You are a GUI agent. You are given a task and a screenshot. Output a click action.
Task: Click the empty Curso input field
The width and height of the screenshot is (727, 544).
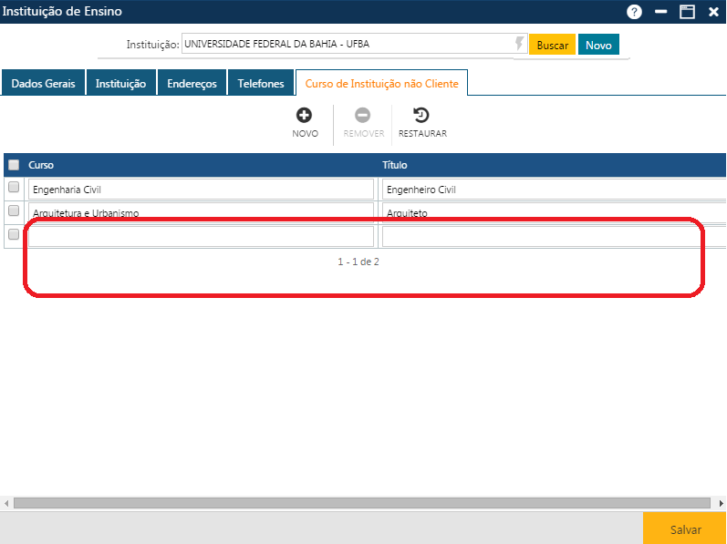(x=201, y=237)
